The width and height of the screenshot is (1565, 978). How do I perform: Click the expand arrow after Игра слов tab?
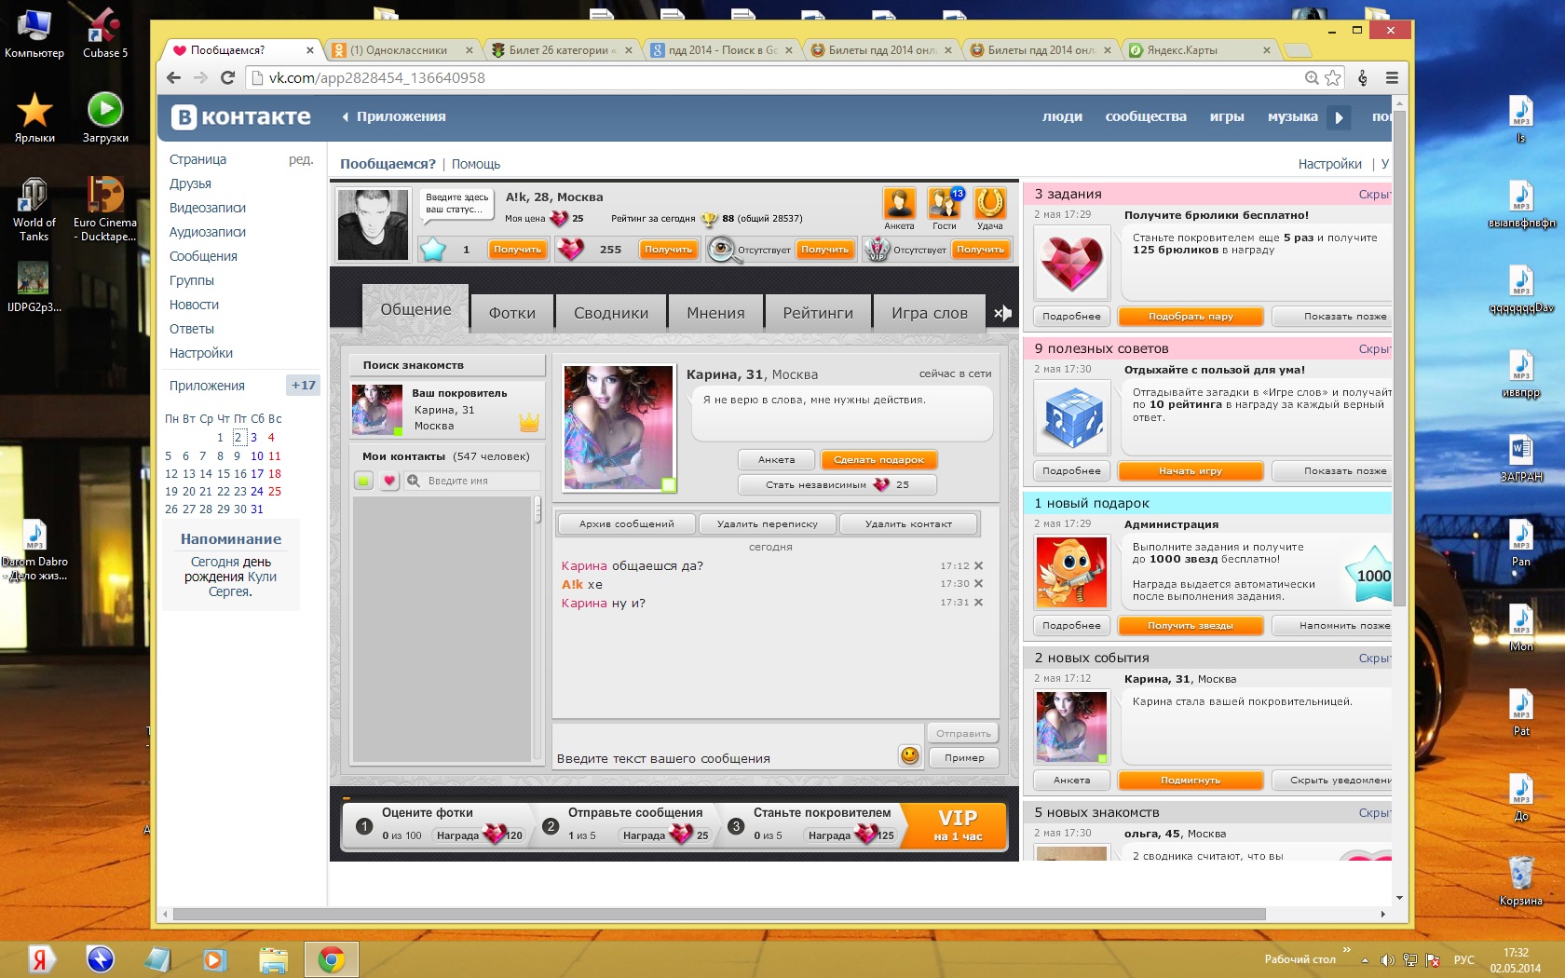(1002, 313)
